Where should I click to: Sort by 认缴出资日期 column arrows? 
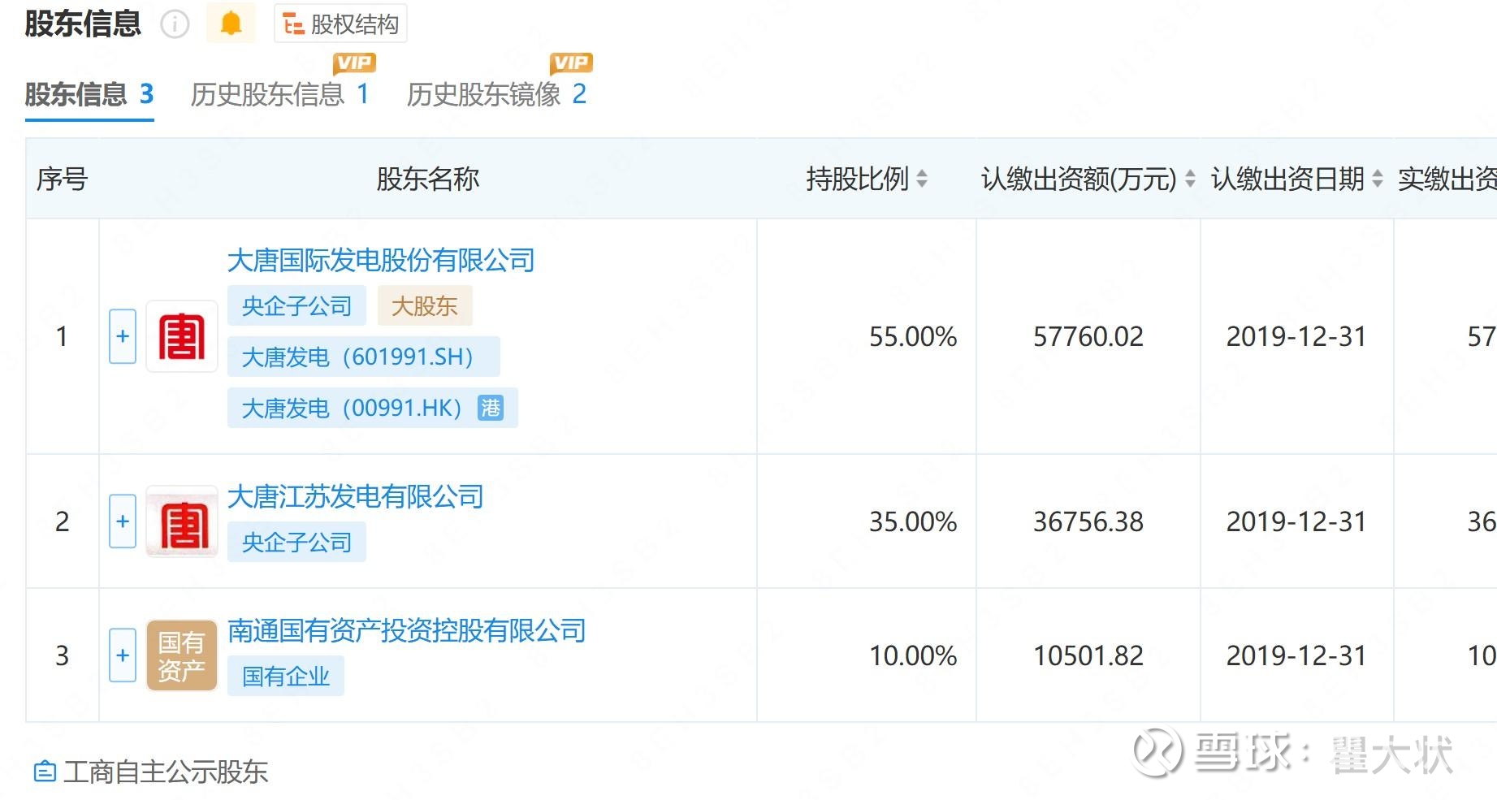coord(1378,179)
